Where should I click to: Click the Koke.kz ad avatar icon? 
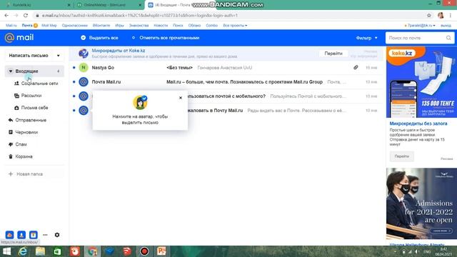84,54
